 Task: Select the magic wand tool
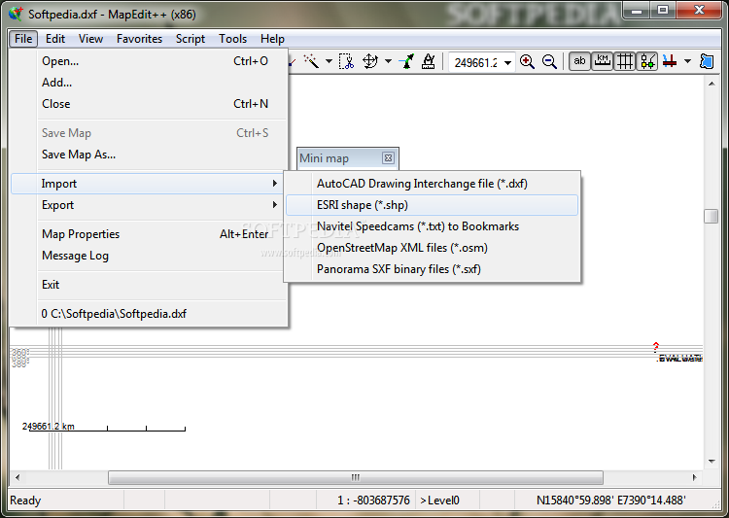click(x=311, y=61)
